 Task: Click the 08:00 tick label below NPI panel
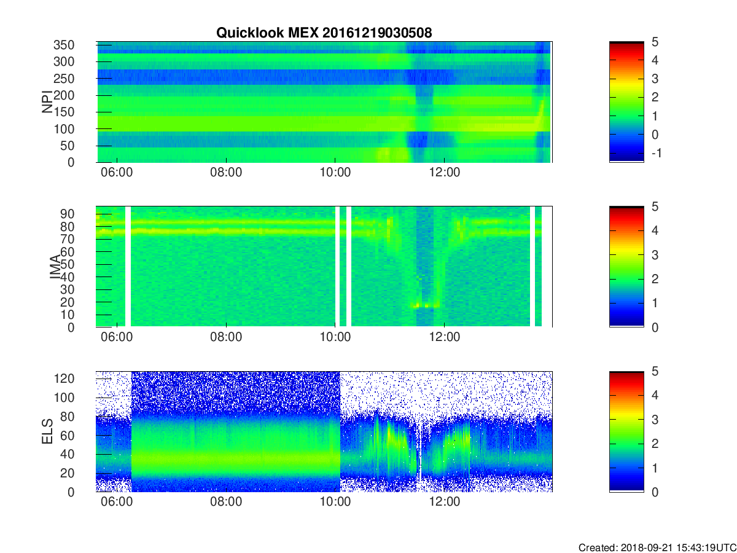(x=227, y=173)
